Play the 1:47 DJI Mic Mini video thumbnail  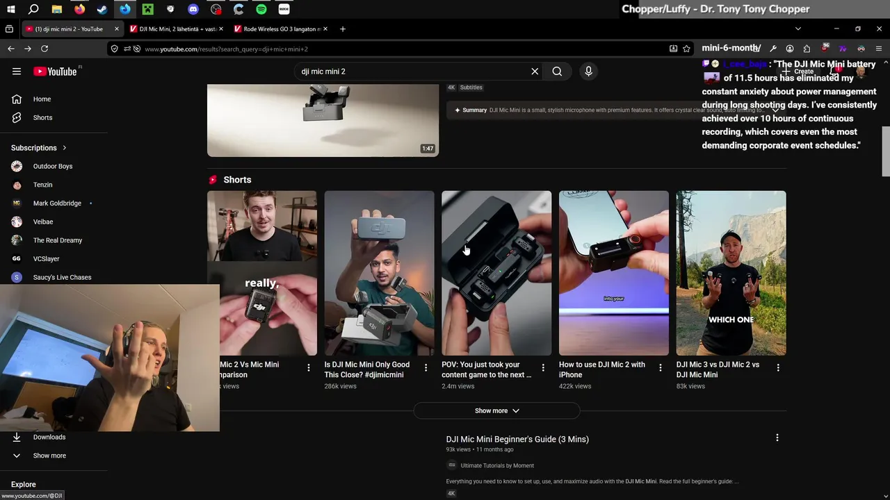tap(323, 120)
